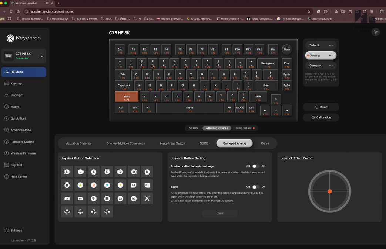Screen dimensions: 386x249
Task: Choose the R3 stick-press button icon
Action: pos(134,198)
